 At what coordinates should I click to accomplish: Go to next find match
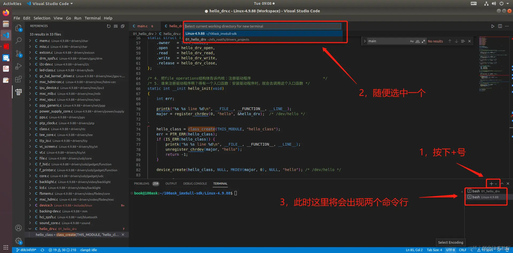pyautogui.click(x=456, y=41)
